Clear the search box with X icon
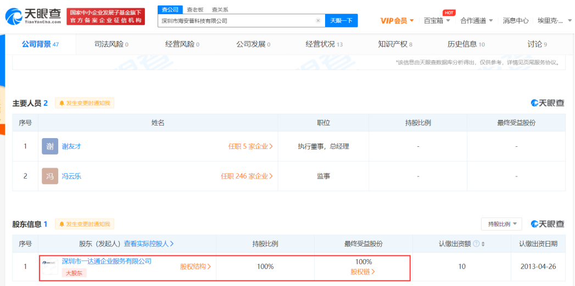The height and width of the screenshot is (286, 575). 319,20
